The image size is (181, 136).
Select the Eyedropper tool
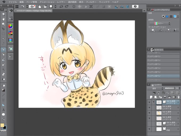tap(3, 44)
